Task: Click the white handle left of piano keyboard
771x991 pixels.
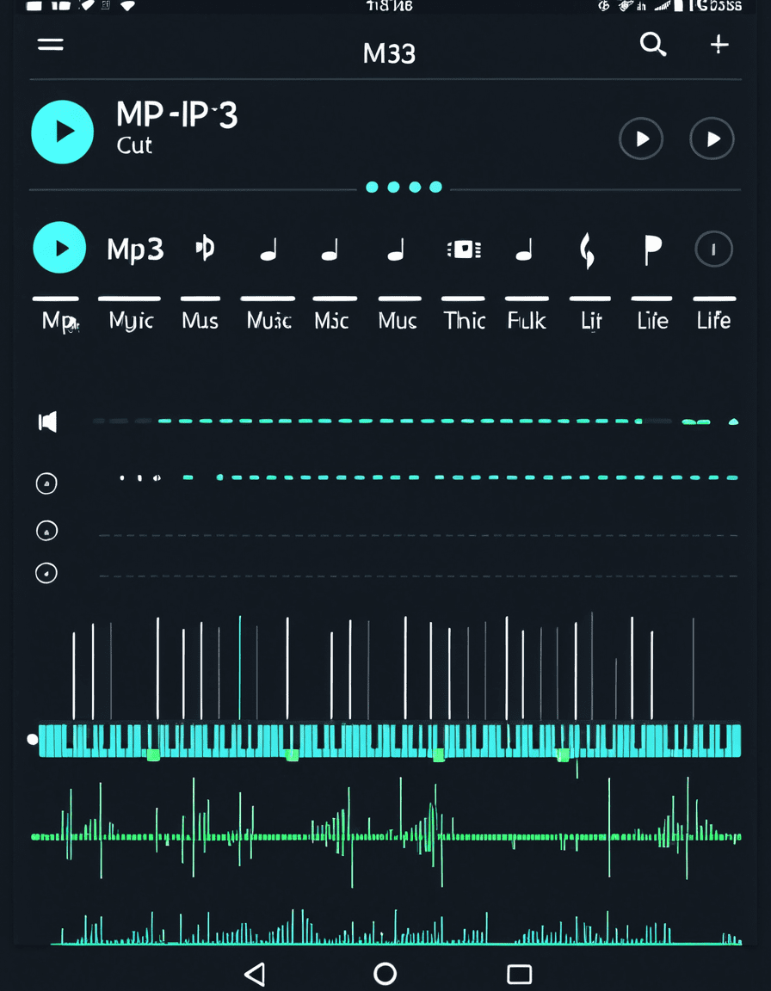Action: (x=32, y=739)
